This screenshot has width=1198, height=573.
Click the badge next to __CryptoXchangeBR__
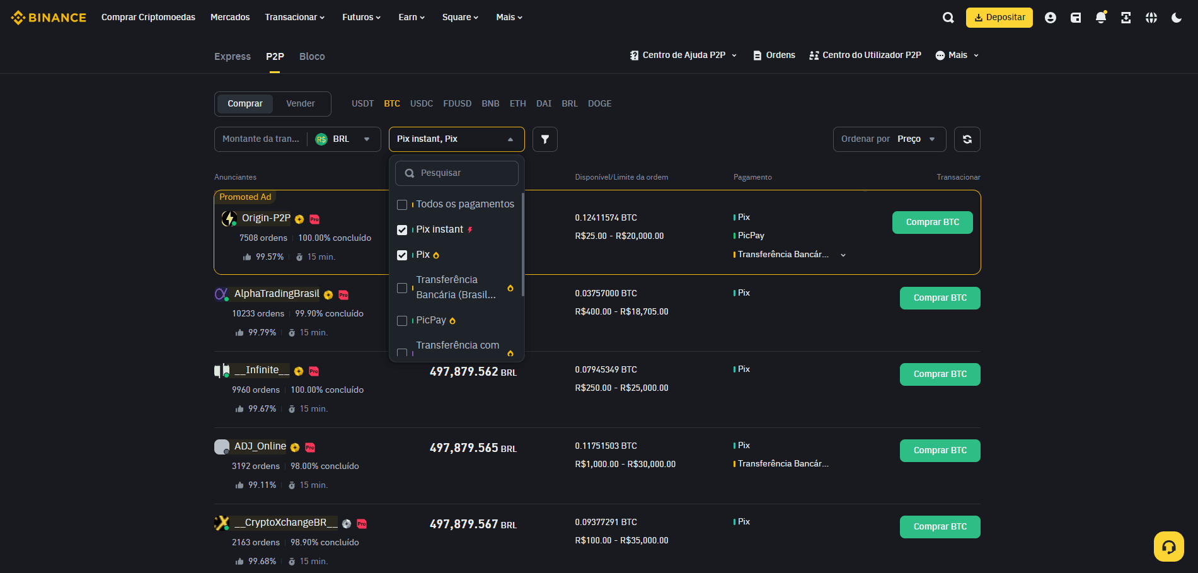point(347,524)
